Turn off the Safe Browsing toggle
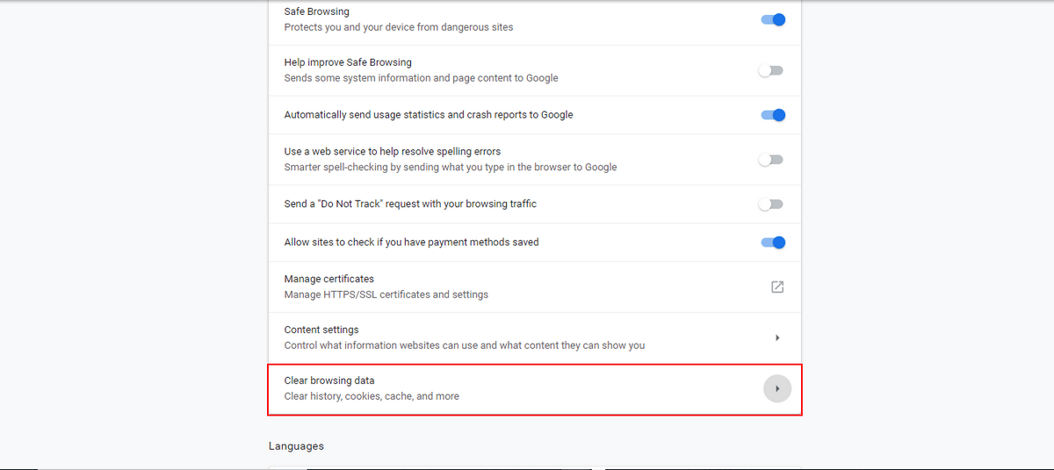Image resolution: width=1054 pixels, height=470 pixels. click(x=773, y=19)
